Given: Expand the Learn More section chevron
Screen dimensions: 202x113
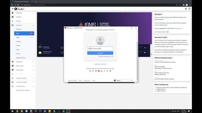Looking at the screenshot, I should [x=33, y=62].
